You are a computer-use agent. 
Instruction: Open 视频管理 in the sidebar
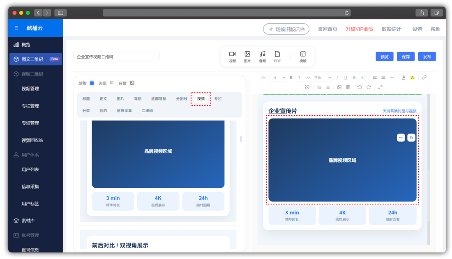tap(30, 89)
